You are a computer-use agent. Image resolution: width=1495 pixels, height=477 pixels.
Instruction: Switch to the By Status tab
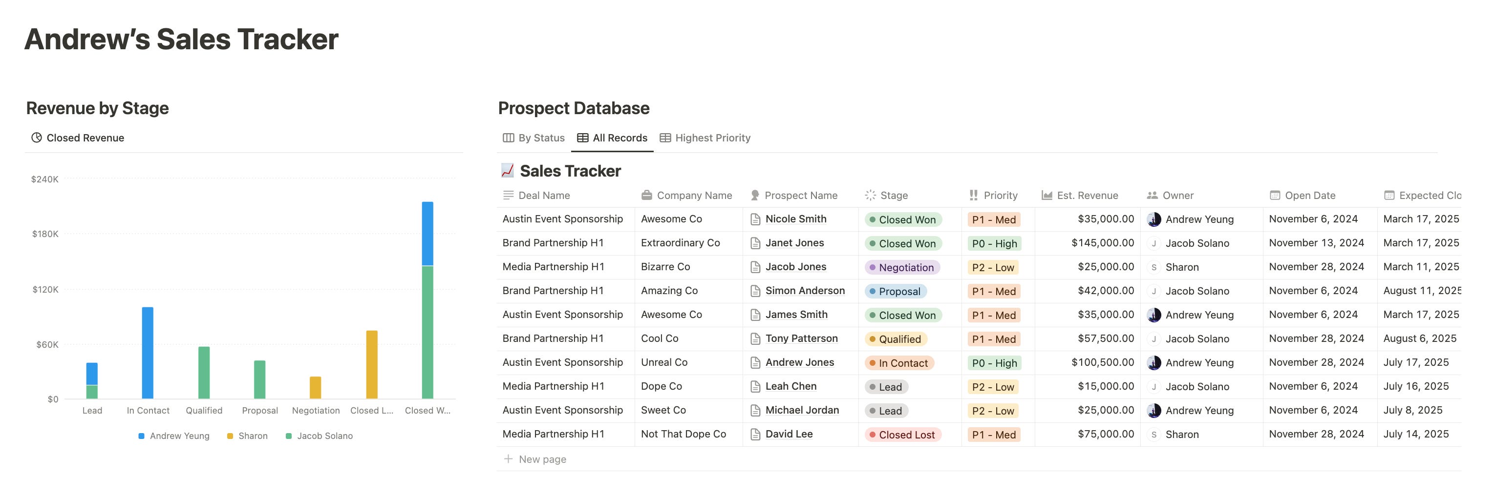534,138
